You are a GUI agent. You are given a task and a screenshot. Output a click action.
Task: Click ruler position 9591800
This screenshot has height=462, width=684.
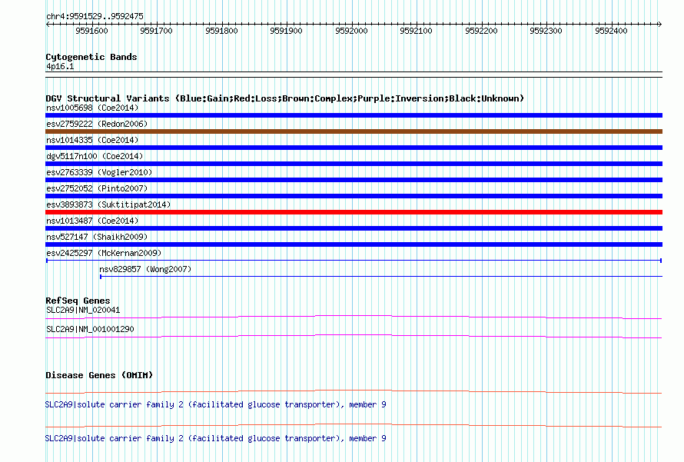click(221, 31)
